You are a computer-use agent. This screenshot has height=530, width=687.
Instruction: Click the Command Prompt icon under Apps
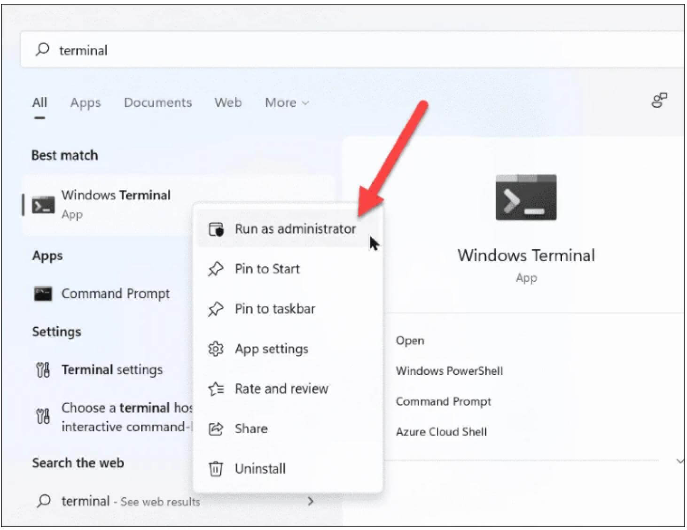42,294
